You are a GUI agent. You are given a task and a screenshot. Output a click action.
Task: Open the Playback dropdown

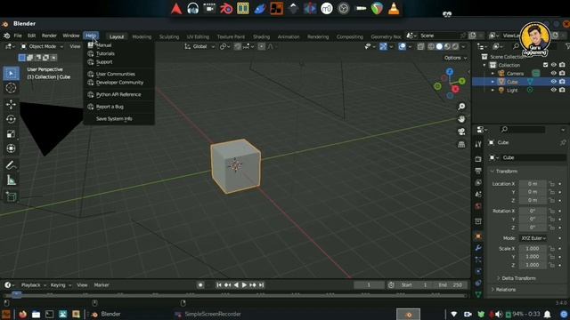pos(34,285)
